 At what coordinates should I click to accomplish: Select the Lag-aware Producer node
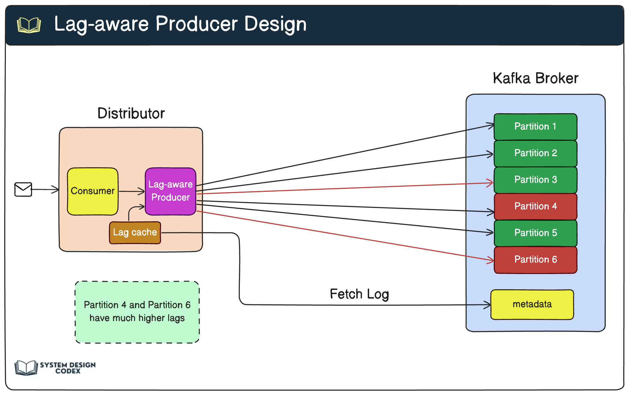pyautogui.click(x=170, y=191)
